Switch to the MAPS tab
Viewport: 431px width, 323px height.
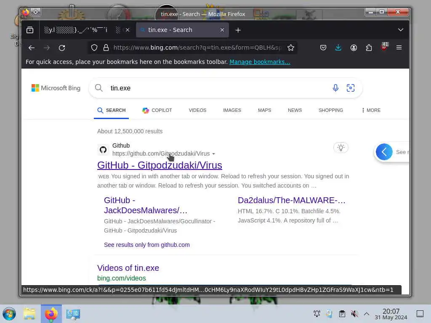point(264,111)
